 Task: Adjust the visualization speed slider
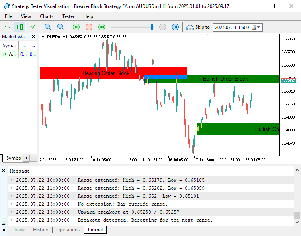coord(152,27)
